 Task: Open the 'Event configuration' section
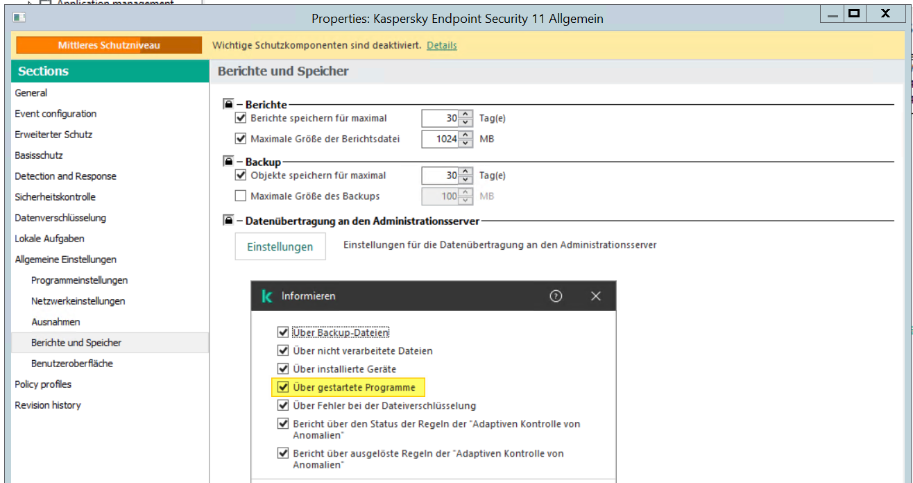point(56,114)
